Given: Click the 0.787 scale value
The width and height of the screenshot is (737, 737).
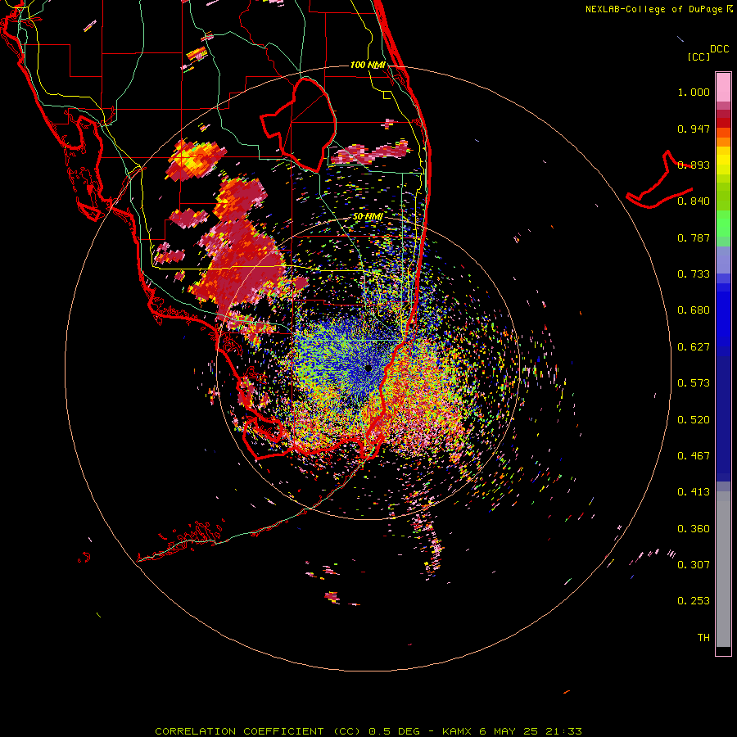Looking at the screenshot, I should pyautogui.click(x=694, y=237).
